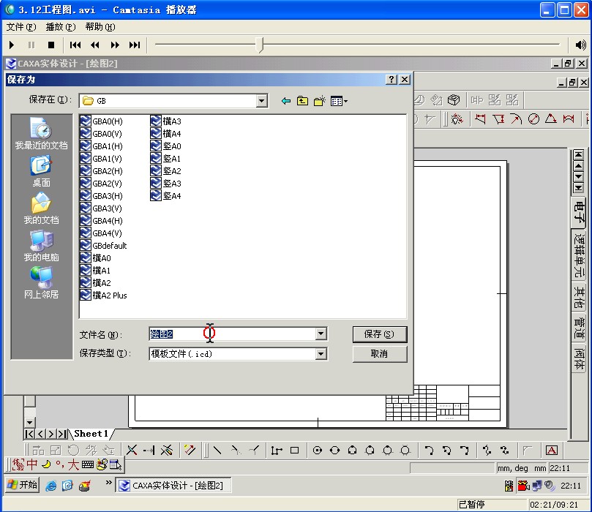Open the 逻辑单元 catalog tab

click(x=579, y=255)
